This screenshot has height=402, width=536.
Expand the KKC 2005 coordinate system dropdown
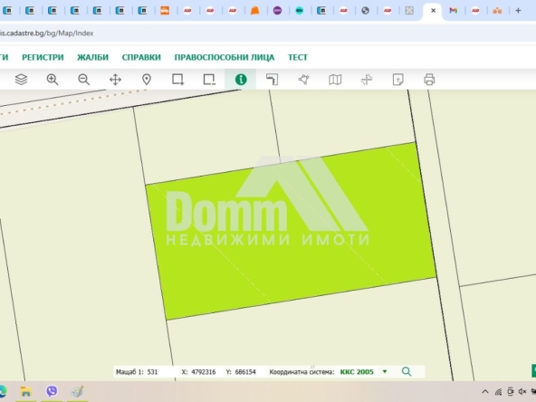tap(385, 371)
